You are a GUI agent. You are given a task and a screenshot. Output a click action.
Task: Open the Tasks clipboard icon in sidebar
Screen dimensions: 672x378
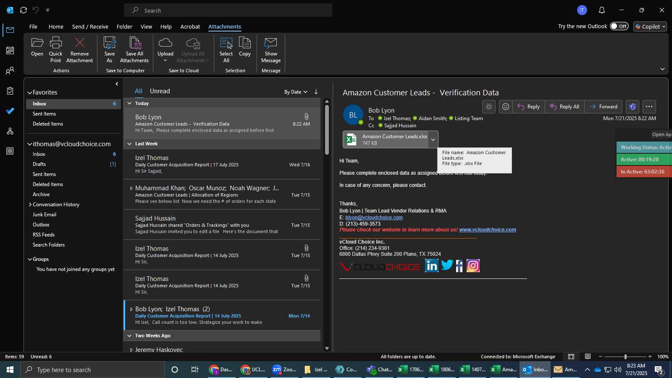[10, 91]
